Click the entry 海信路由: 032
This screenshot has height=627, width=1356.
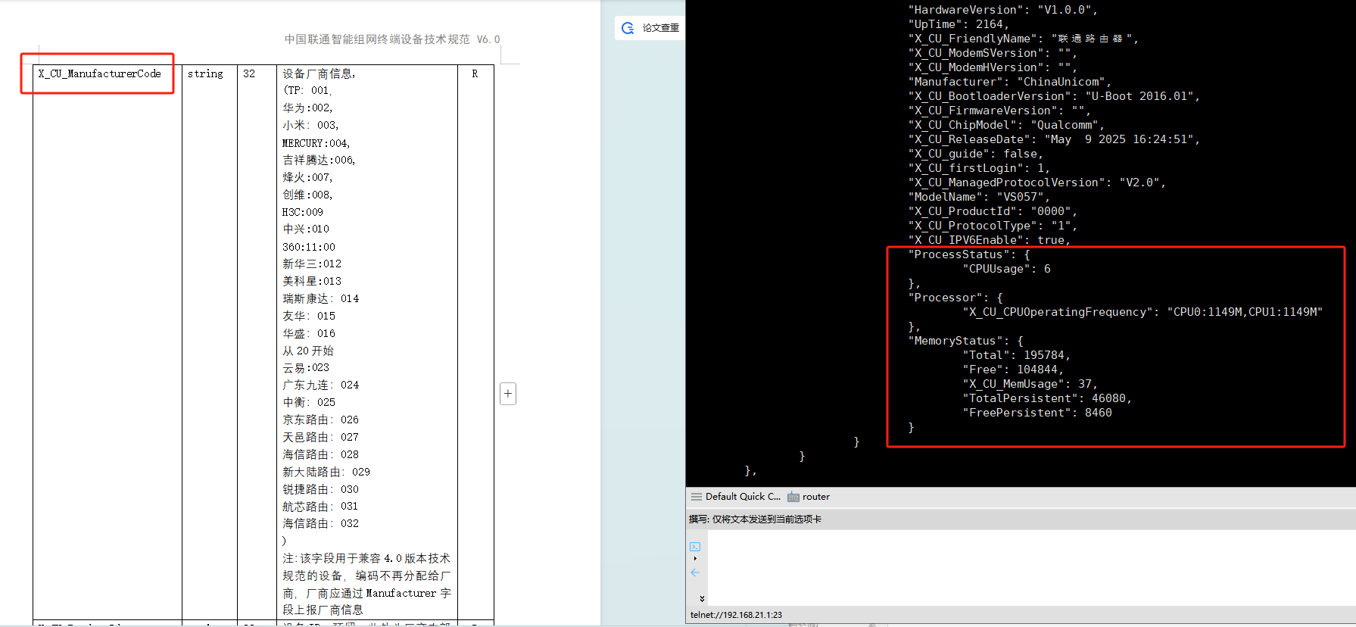[320, 523]
